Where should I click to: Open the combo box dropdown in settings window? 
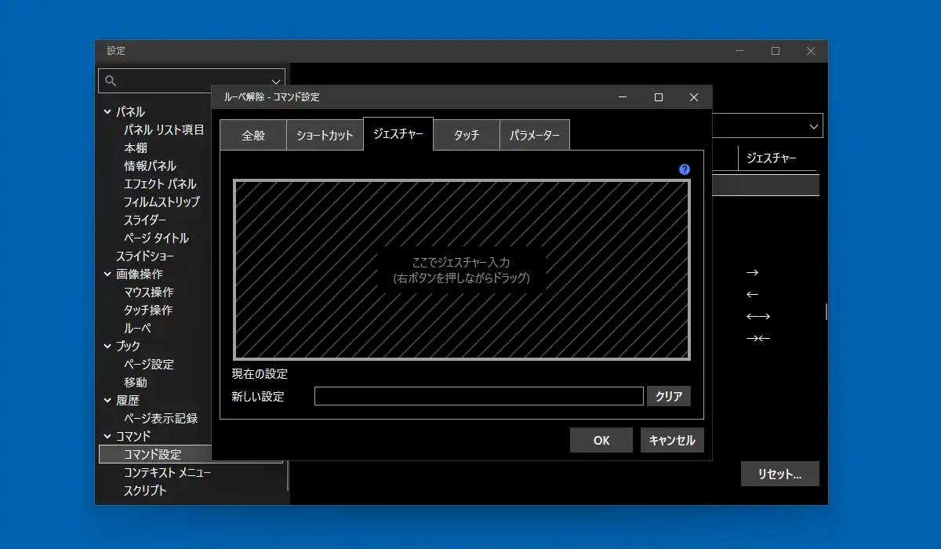[x=812, y=126]
